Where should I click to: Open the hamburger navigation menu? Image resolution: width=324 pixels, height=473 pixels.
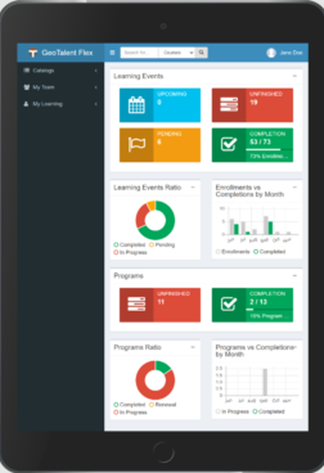pyautogui.click(x=112, y=52)
